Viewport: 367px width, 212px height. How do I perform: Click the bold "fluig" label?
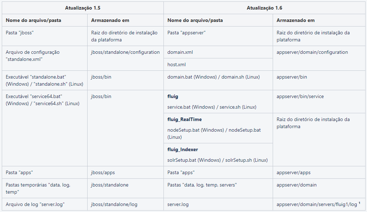coord(173,96)
